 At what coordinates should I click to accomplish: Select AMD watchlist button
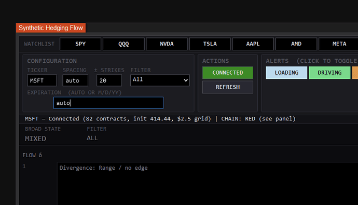[x=296, y=44]
